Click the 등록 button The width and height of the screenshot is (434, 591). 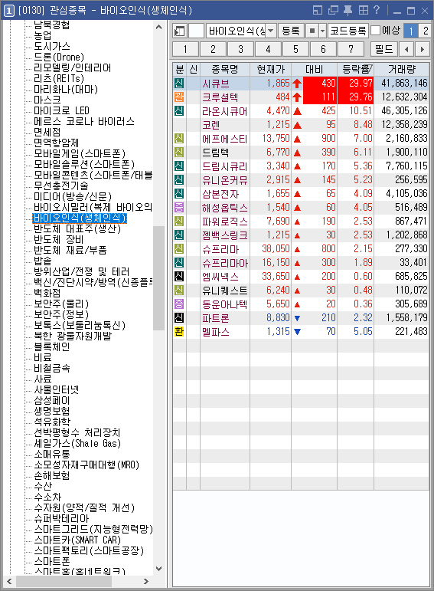(x=291, y=31)
